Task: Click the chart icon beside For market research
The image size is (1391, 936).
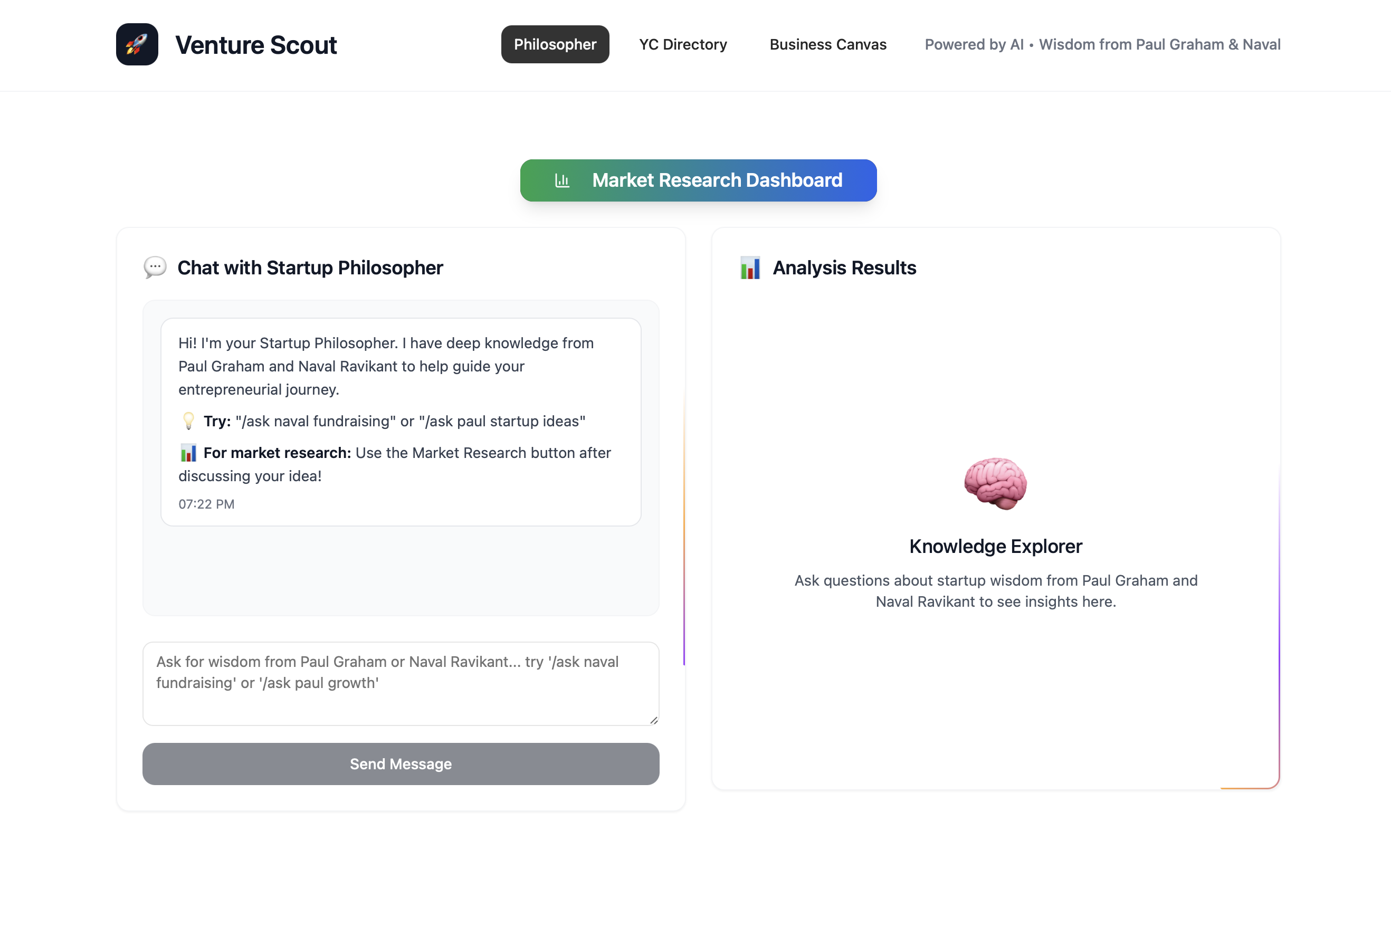Action: coord(188,453)
